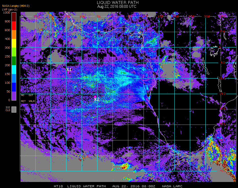Image resolution: width=238 pixels, height=188 pixels.
Task: Click the 100 colorbar value
Action: pyautogui.click(x=8, y=83)
